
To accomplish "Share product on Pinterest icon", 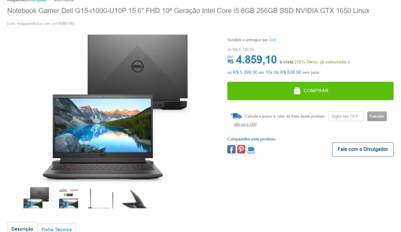I will point(241,149).
